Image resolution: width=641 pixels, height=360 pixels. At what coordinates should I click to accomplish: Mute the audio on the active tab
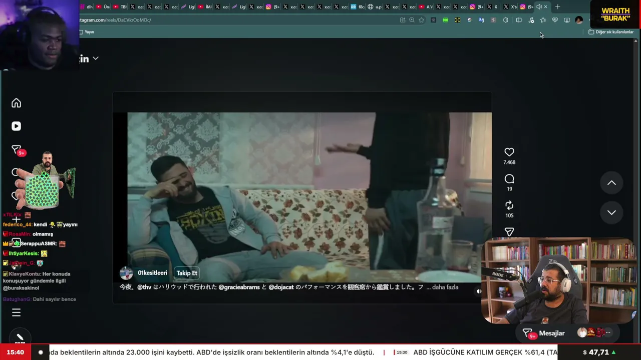point(539,6)
